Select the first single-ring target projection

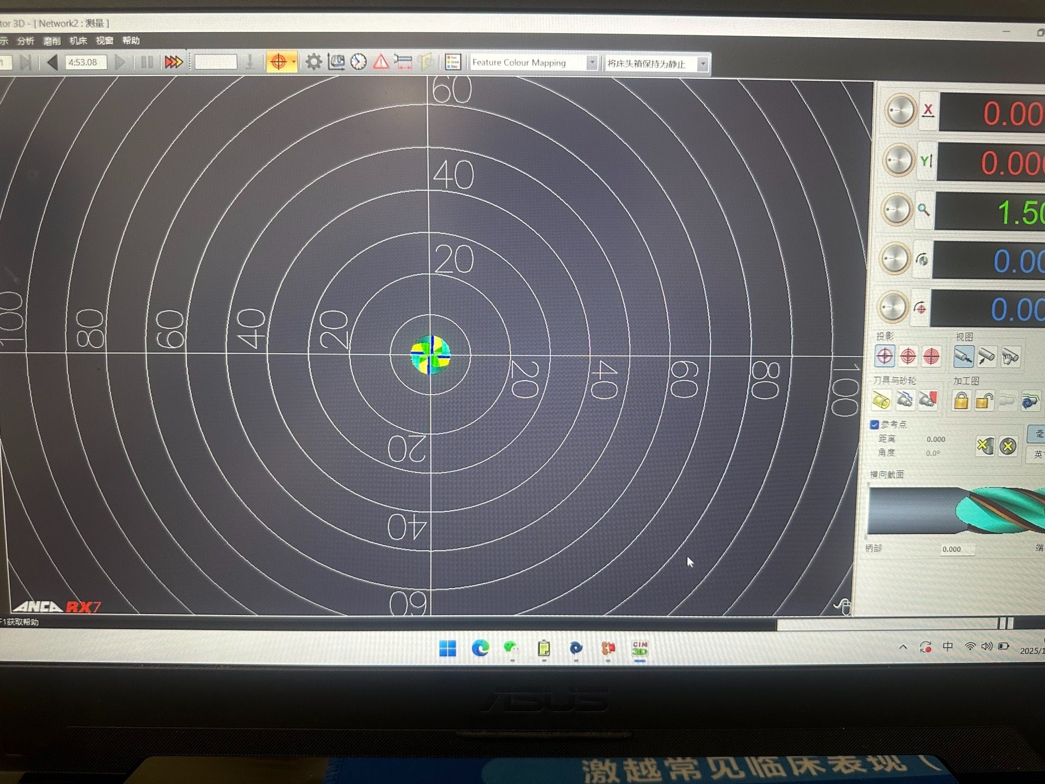point(884,357)
